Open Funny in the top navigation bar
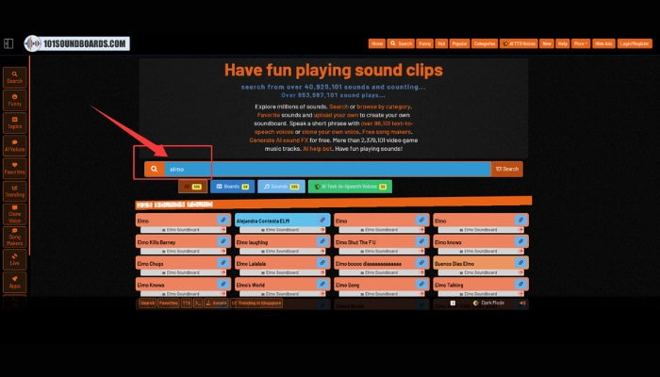660x377 pixels. [424, 43]
